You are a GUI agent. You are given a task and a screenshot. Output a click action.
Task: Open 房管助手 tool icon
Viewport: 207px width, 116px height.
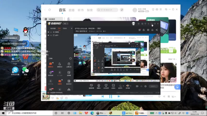pyautogui.click(x=60, y=65)
